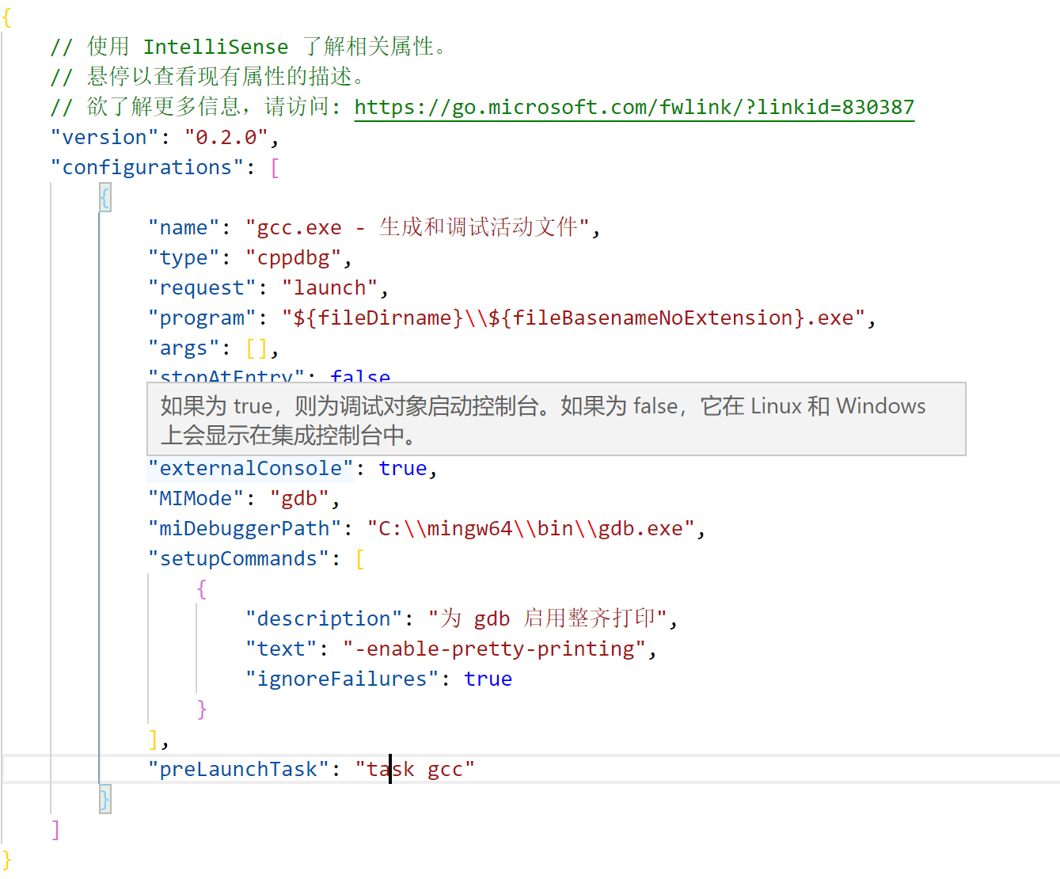Collapse the configuration object opening brace
Viewport: 1060px width, 879px height.
click(x=104, y=197)
